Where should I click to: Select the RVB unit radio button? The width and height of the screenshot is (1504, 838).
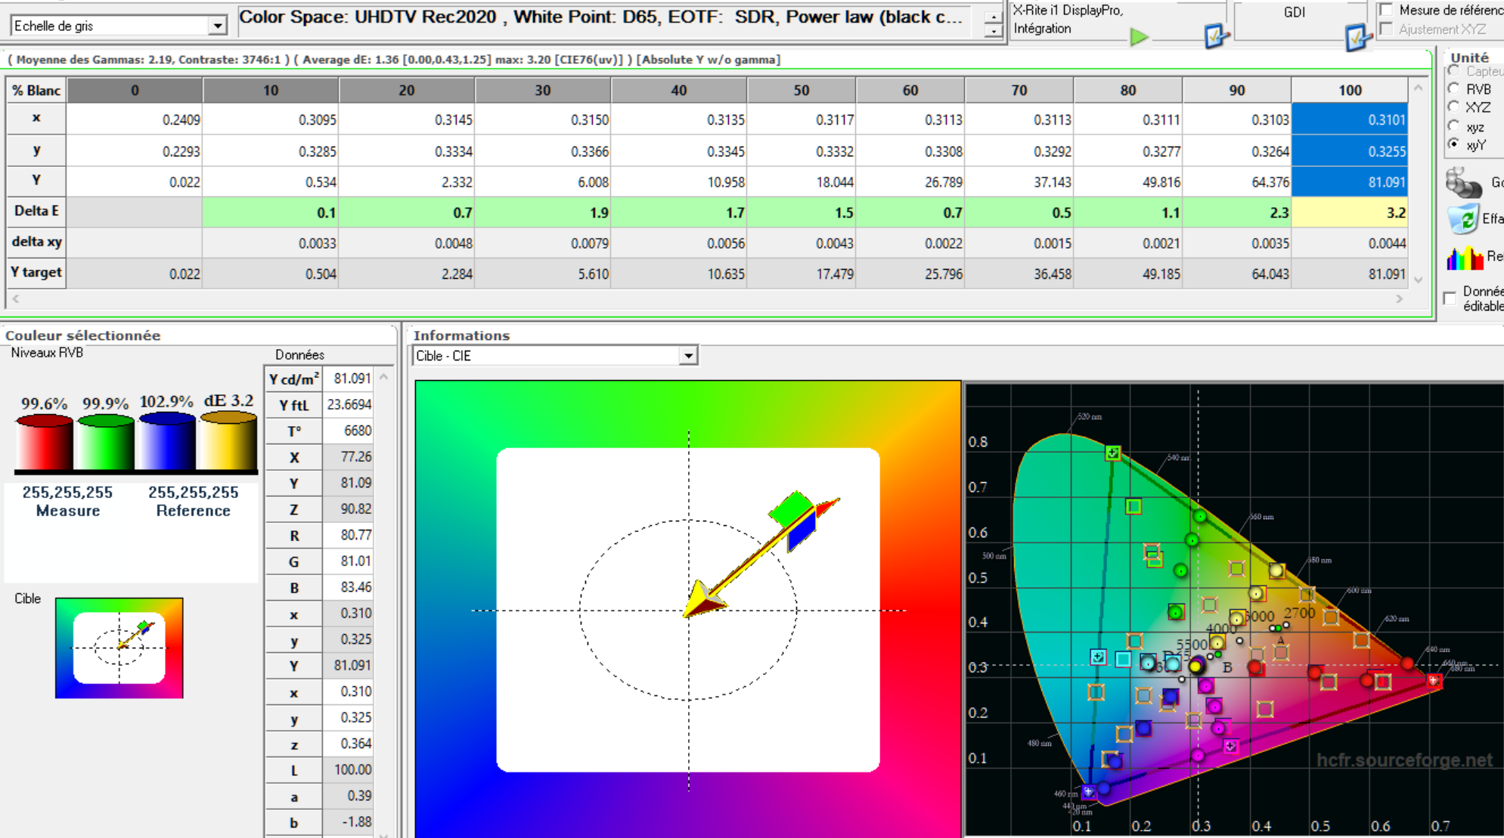point(1453,88)
